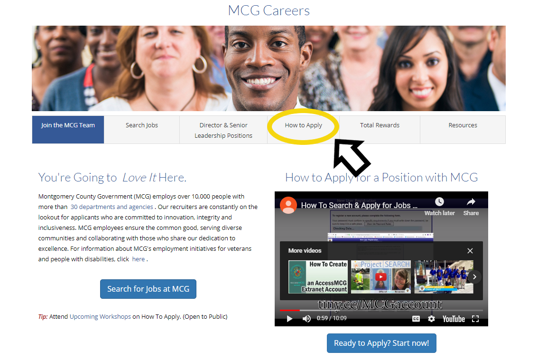Show next suggested videos arrow
This screenshot has height=361, width=547.
pos(474,276)
